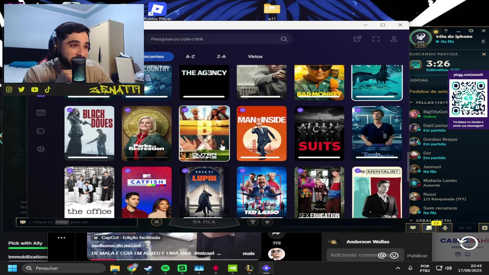Click the Publicar comment button
The image size is (489, 275).
[x=417, y=256]
